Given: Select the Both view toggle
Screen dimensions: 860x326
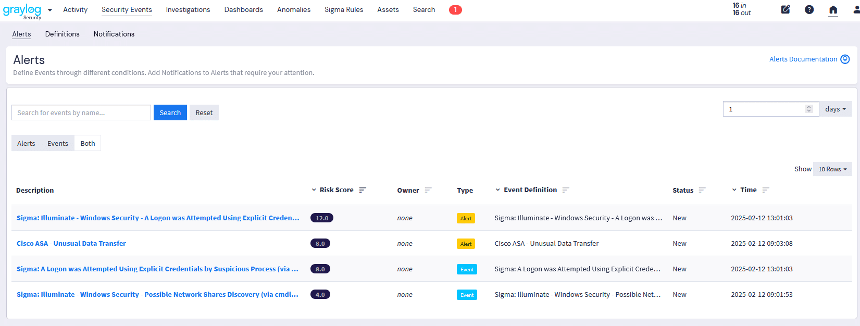Looking at the screenshot, I should pyautogui.click(x=88, y=143).
